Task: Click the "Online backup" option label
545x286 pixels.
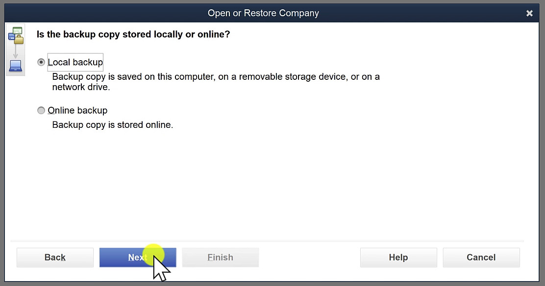Action: pyautogui.click(x=77, y=111)
